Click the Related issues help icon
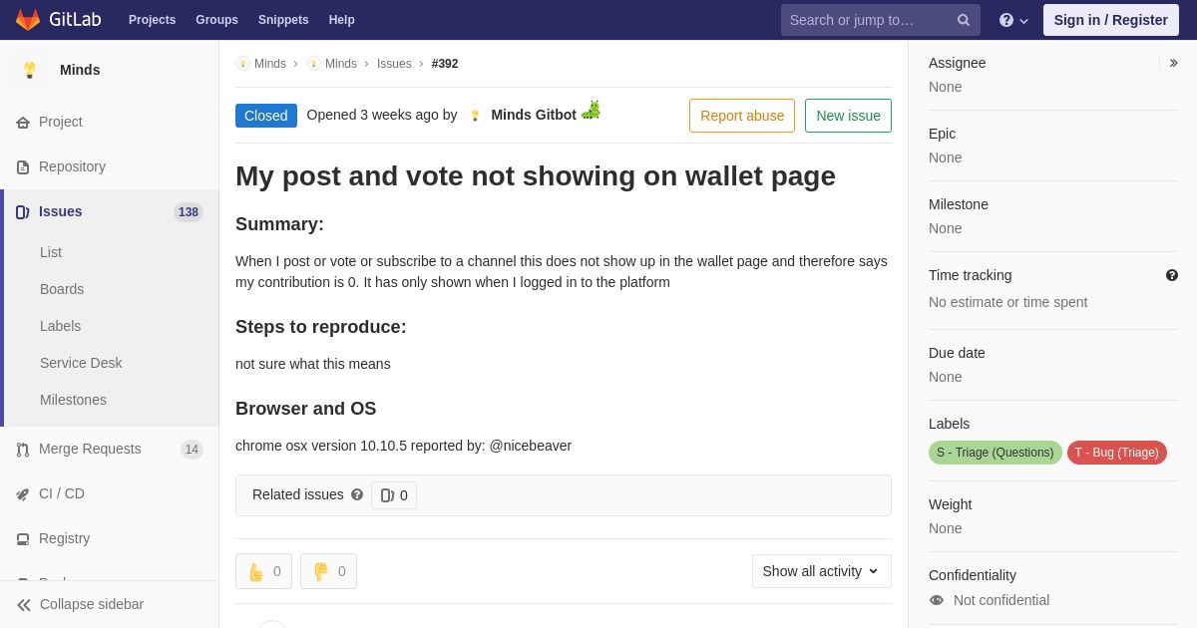This screenshot has width=1197, height=628. 357,494
